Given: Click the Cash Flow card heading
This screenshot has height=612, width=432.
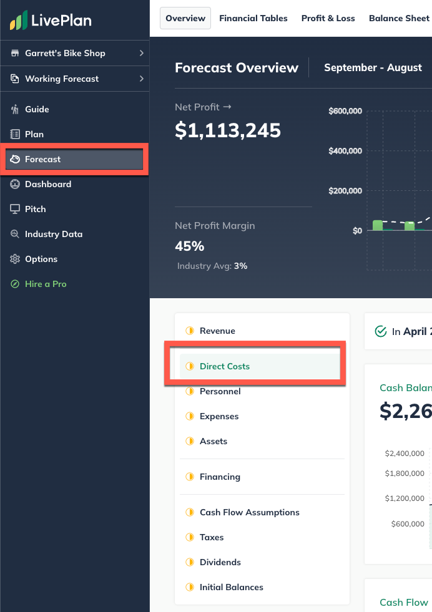Looking at the screenshot, I should (x=404, y=602).
